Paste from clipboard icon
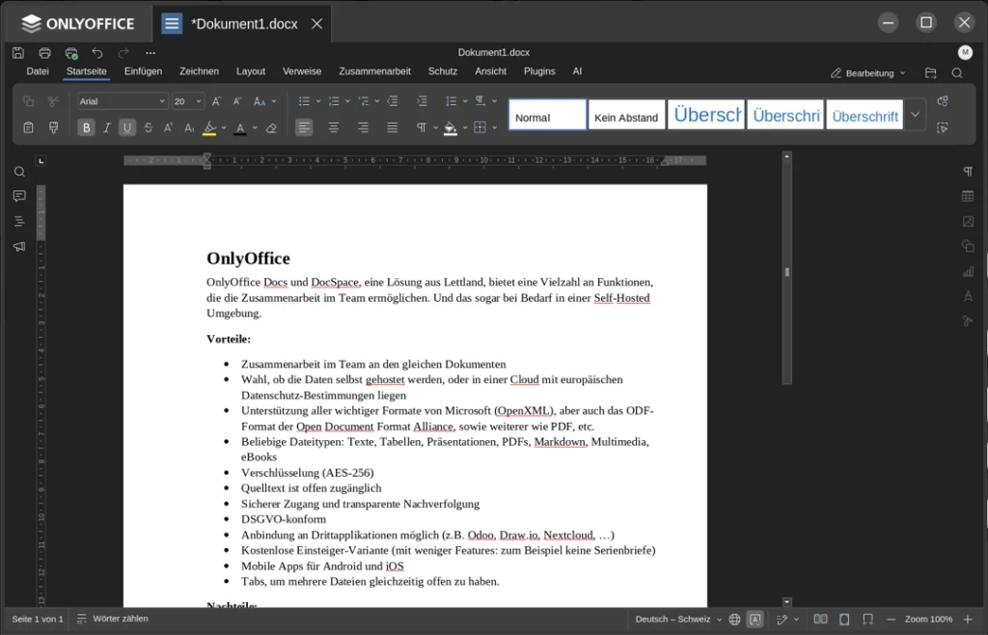This screenshot has height=635, width=988. pos(28,128)
